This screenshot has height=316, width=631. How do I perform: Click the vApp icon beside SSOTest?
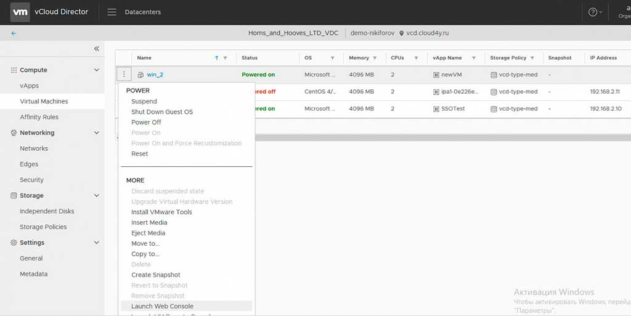436,108
